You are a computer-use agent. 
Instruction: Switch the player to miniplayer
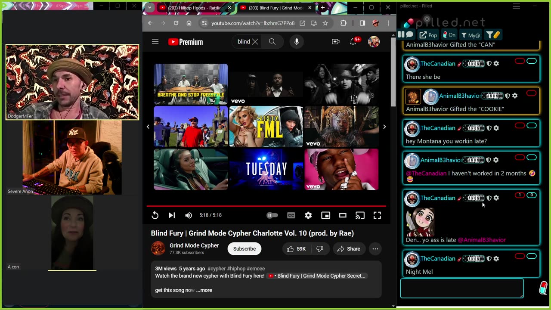point(325,215)
